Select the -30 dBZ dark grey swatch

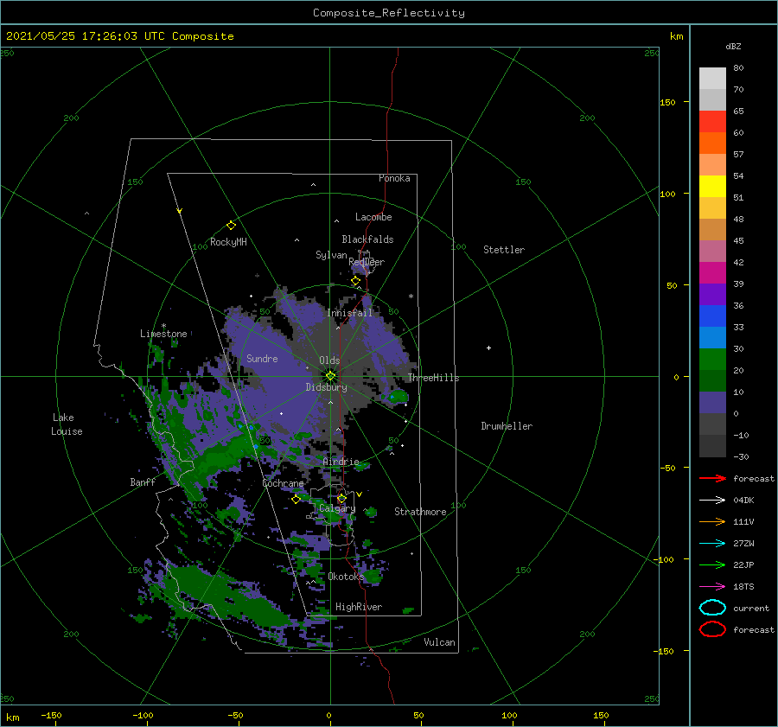(x=712, y=446)
